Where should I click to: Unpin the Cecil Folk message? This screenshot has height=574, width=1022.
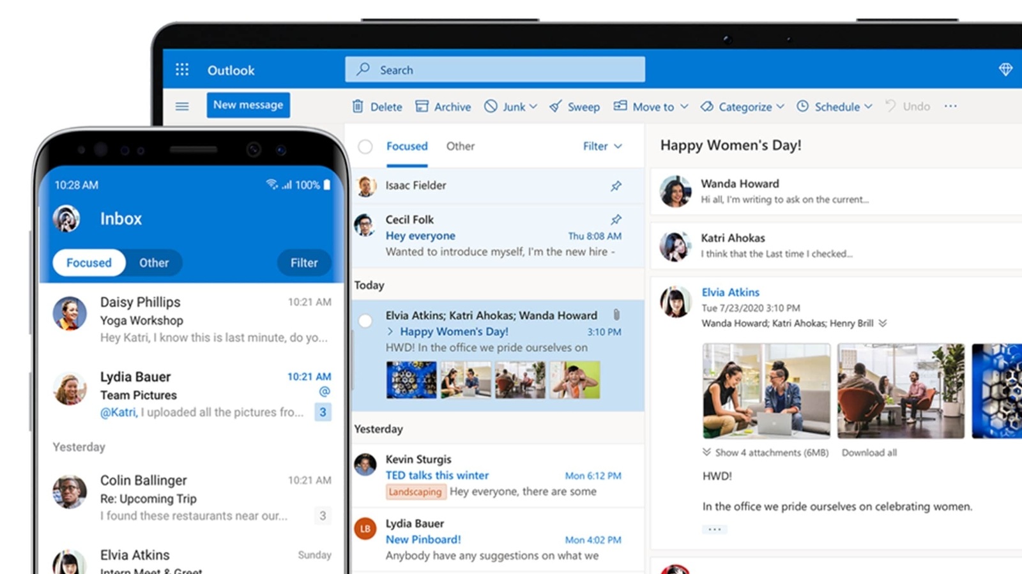[616, 220]
